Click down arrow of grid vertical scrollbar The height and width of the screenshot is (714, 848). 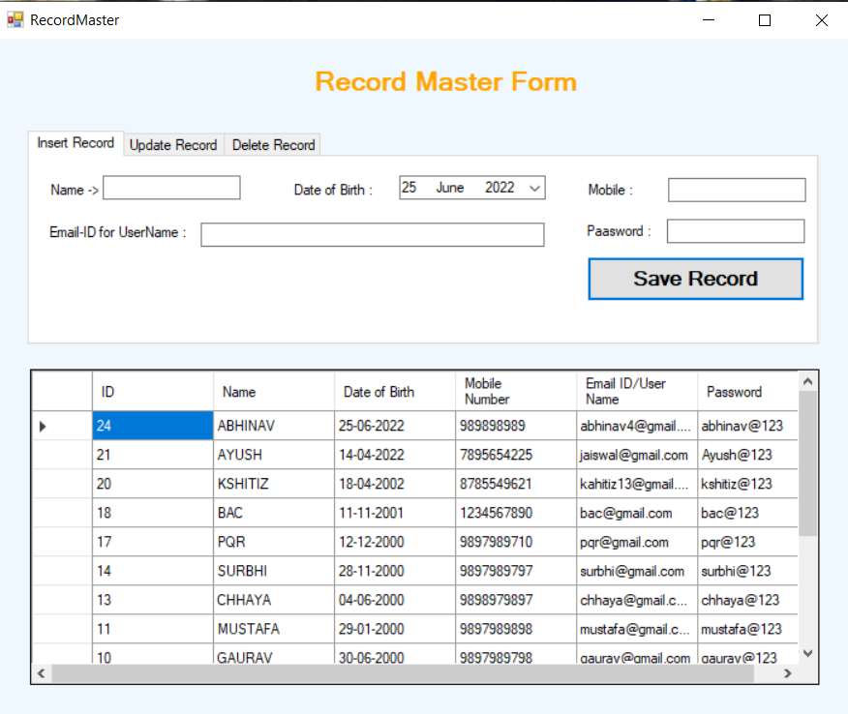[x=808, y=653]
